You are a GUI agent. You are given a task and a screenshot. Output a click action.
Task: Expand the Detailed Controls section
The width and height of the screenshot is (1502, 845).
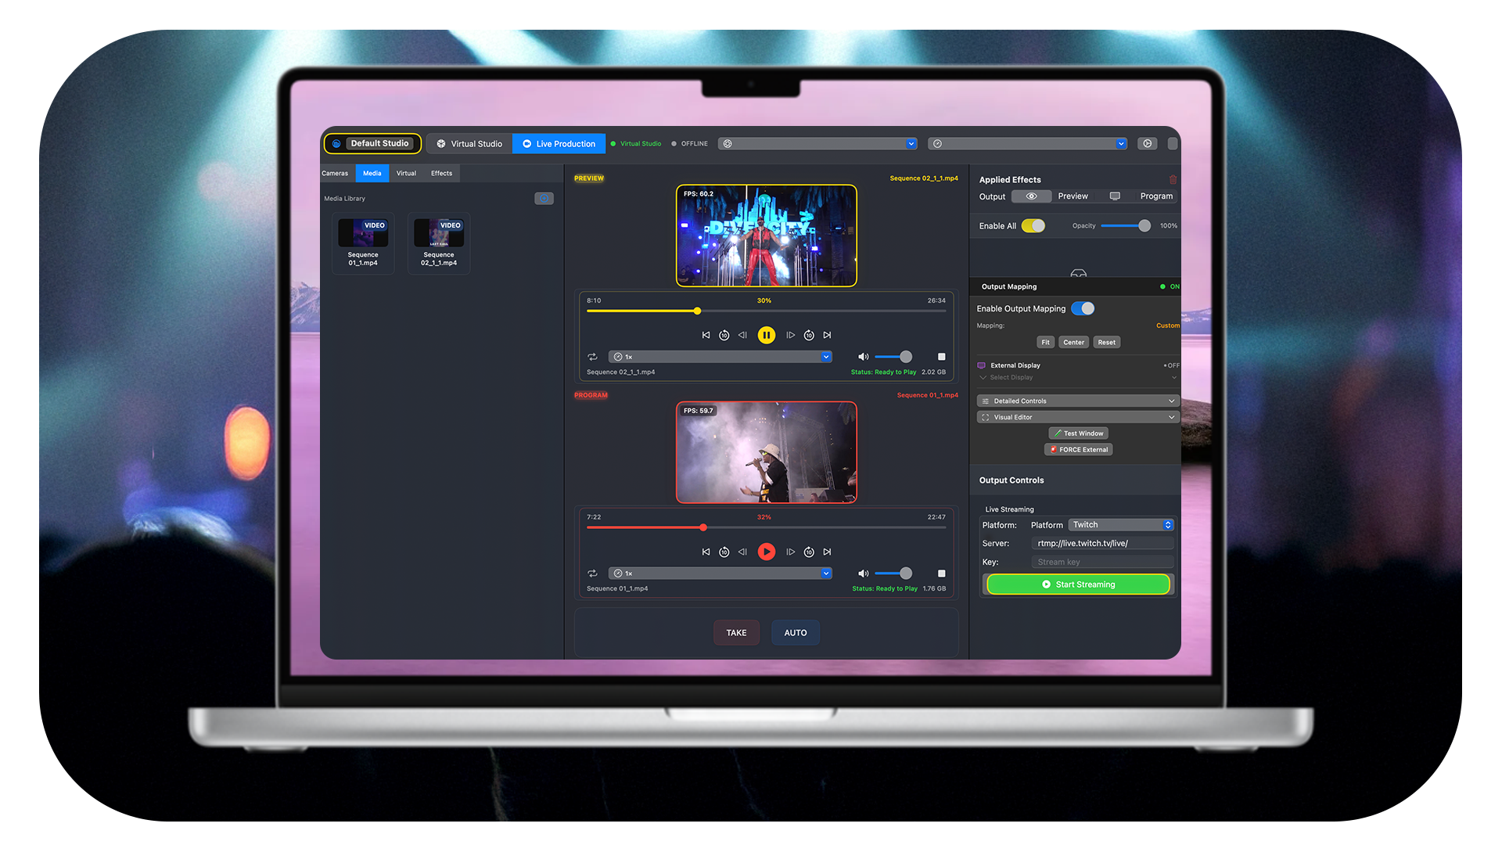(x=1077, y=401)
